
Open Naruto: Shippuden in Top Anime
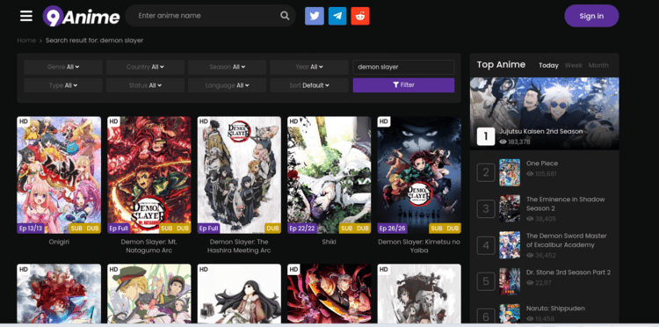[555, 309]
